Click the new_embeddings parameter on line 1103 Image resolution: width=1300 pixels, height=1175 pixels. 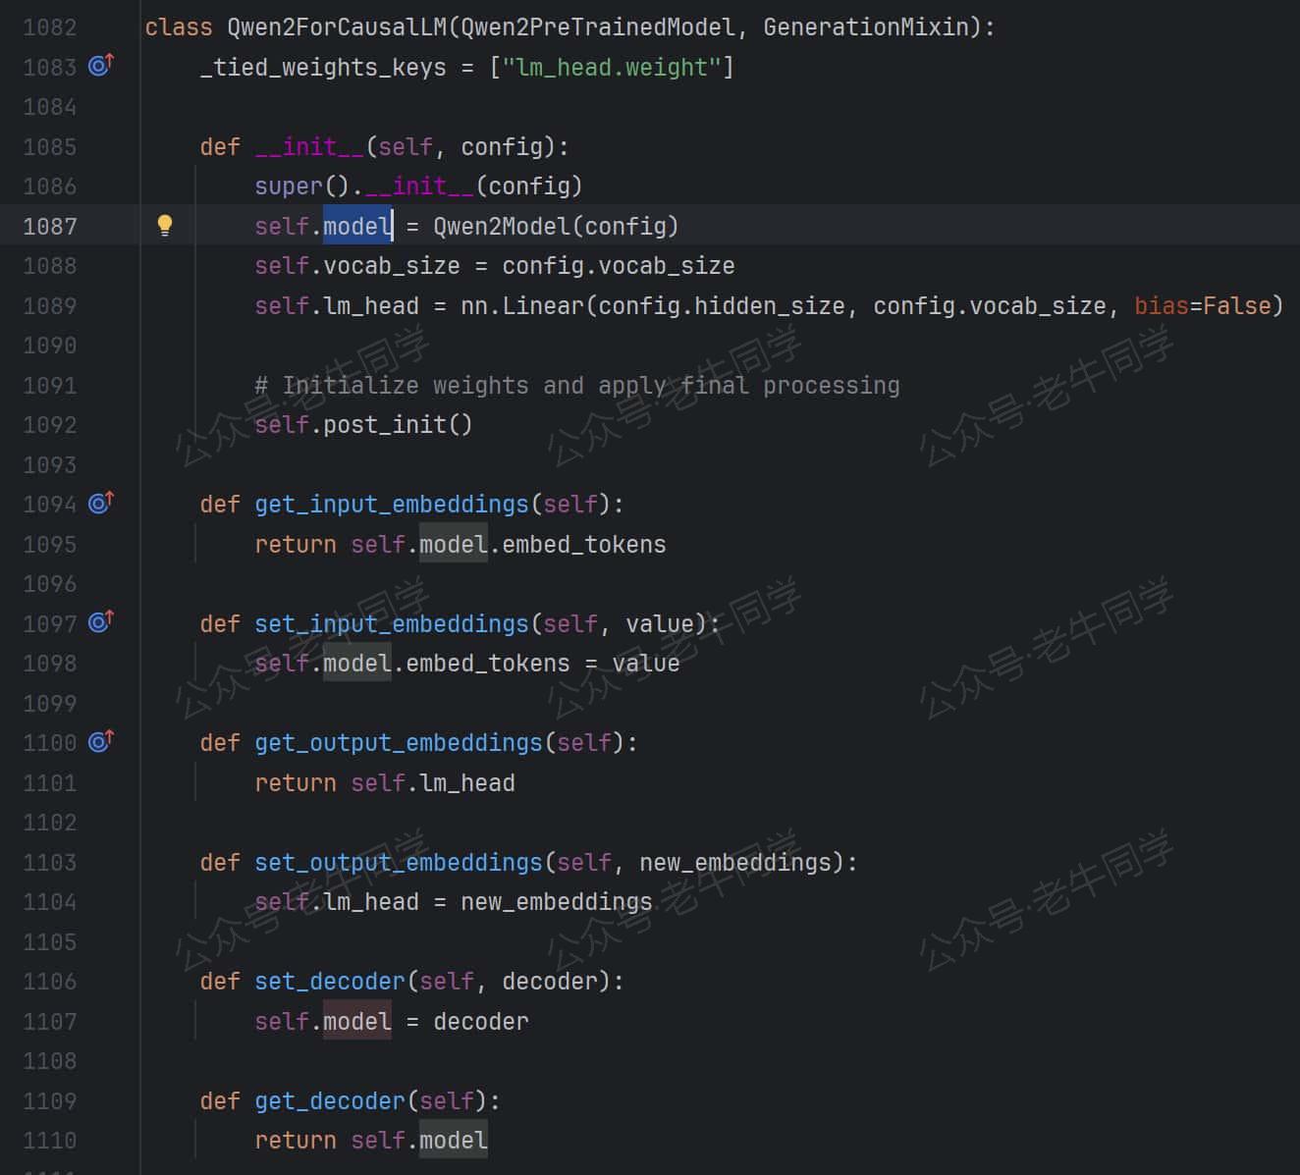(735, 863)
